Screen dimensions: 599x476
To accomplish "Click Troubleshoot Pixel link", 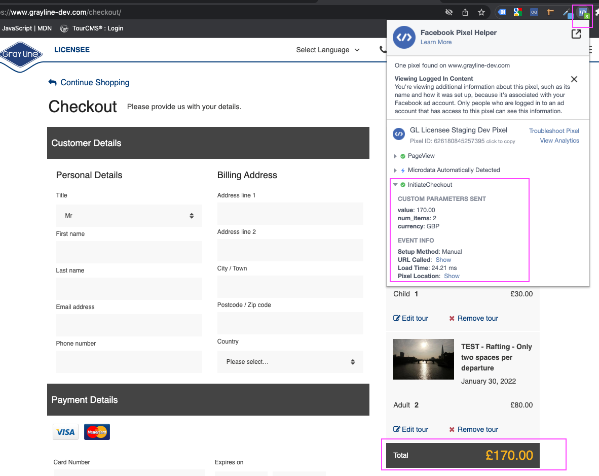I will click(554, 131).
